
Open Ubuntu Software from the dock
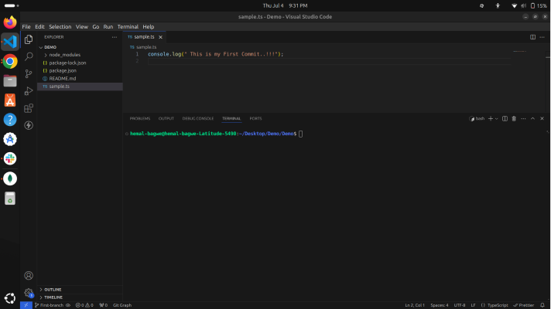click(10, 100)
